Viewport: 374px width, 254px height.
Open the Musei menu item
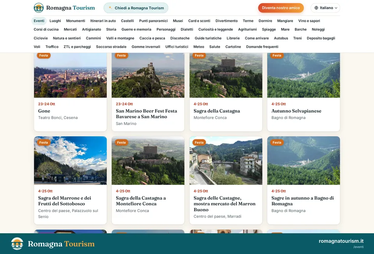pyautogui.click(x=178, y=21)
